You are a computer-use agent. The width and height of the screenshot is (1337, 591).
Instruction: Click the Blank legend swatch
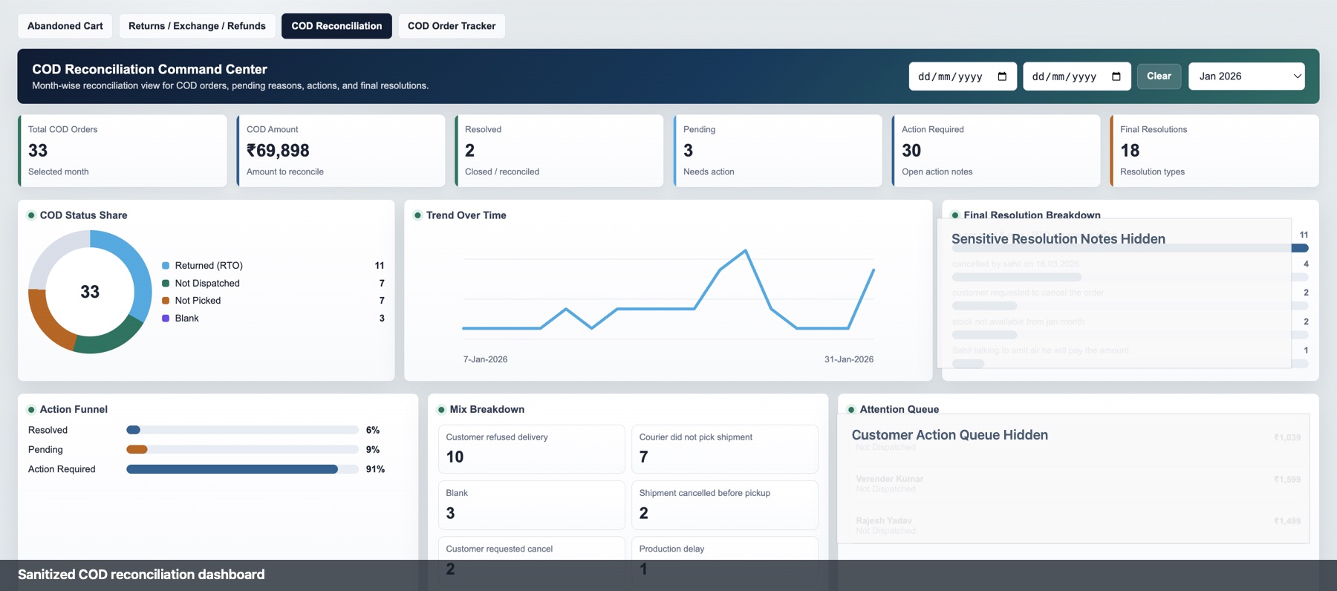click(166, 318)
